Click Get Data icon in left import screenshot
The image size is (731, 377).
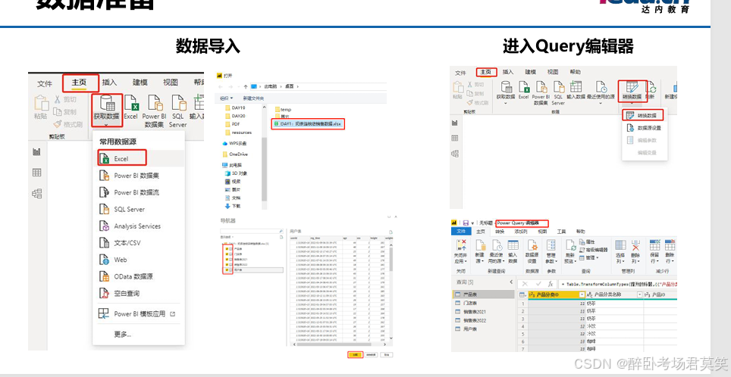click(x=107, y=103)
